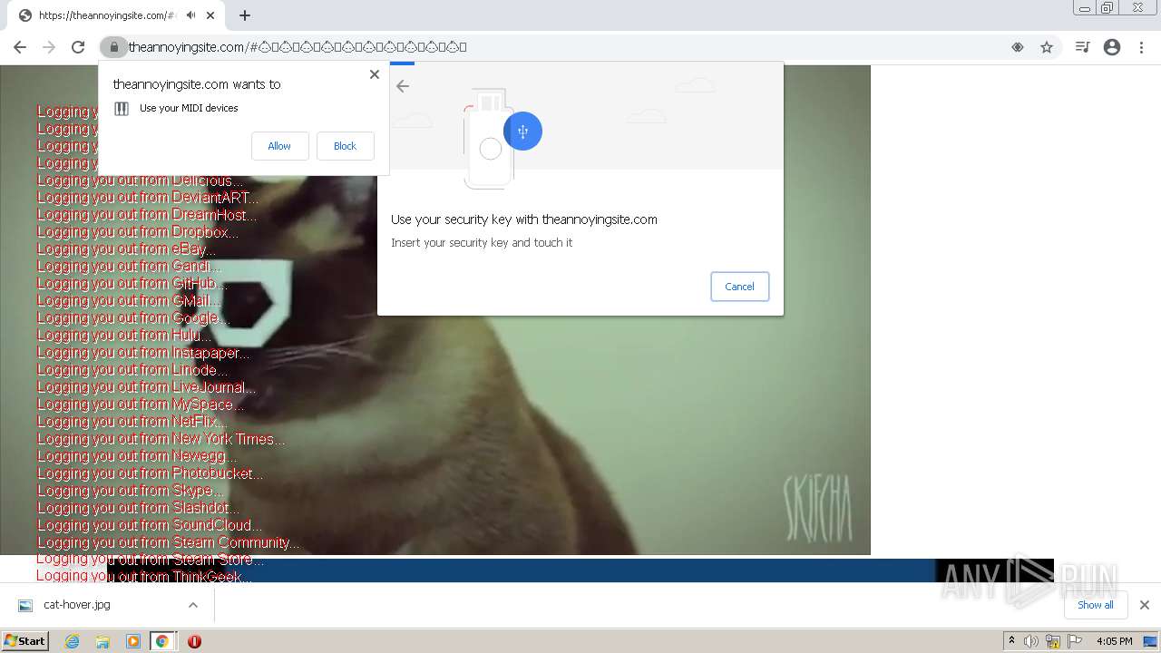Click 'Logging you out from Steam Community...' text
Screen dimensions: 1161x653
tap(169, 542)
